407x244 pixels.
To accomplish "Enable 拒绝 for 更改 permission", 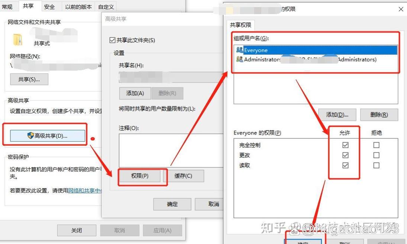I will point(376,155).
